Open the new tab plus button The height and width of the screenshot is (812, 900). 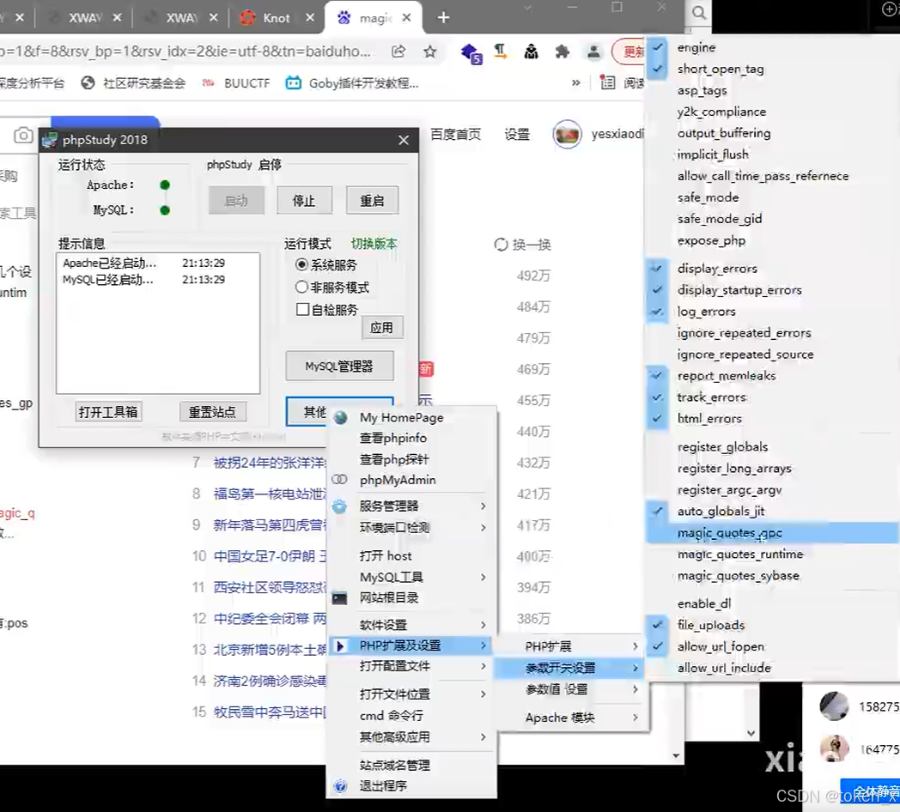[x=443, y=18]
